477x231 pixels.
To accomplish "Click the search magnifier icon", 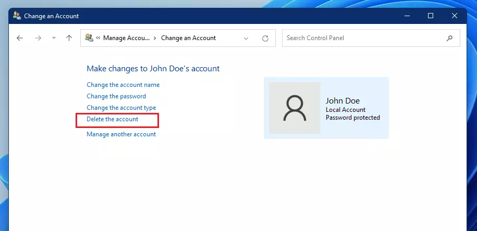I will 449,38.
